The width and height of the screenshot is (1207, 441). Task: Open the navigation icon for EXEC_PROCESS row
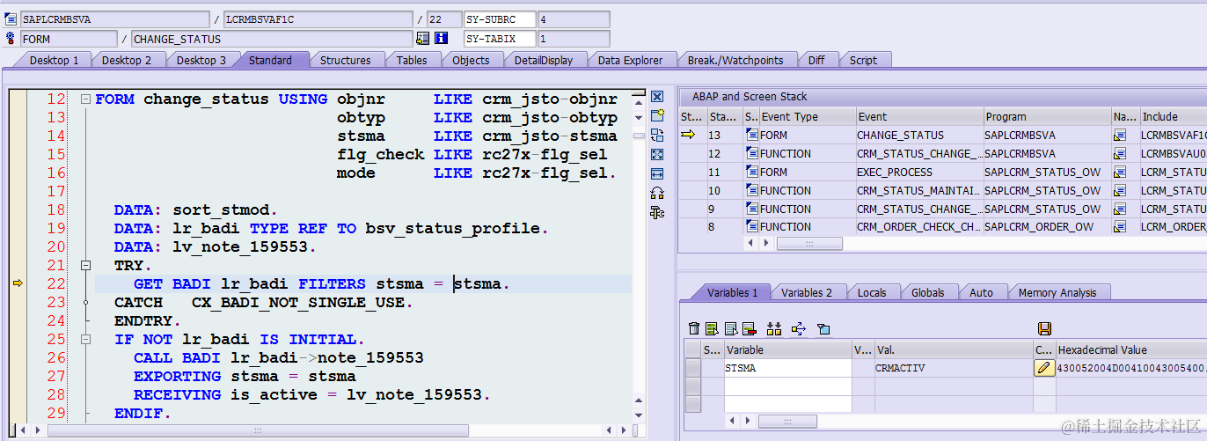pos(1120,172)
